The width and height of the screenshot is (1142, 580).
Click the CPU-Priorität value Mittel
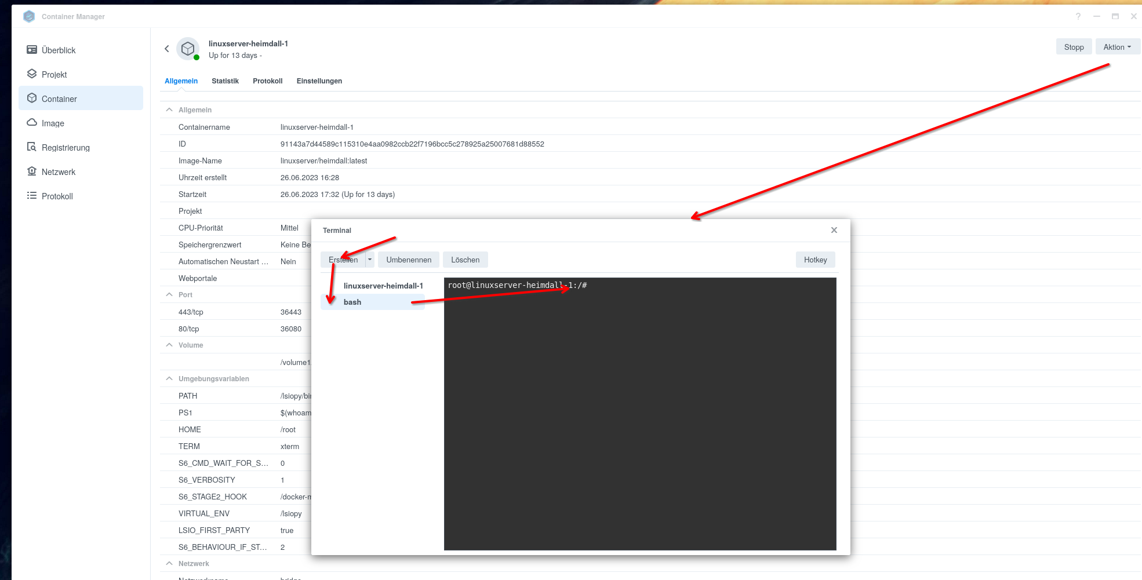point(289,228)
